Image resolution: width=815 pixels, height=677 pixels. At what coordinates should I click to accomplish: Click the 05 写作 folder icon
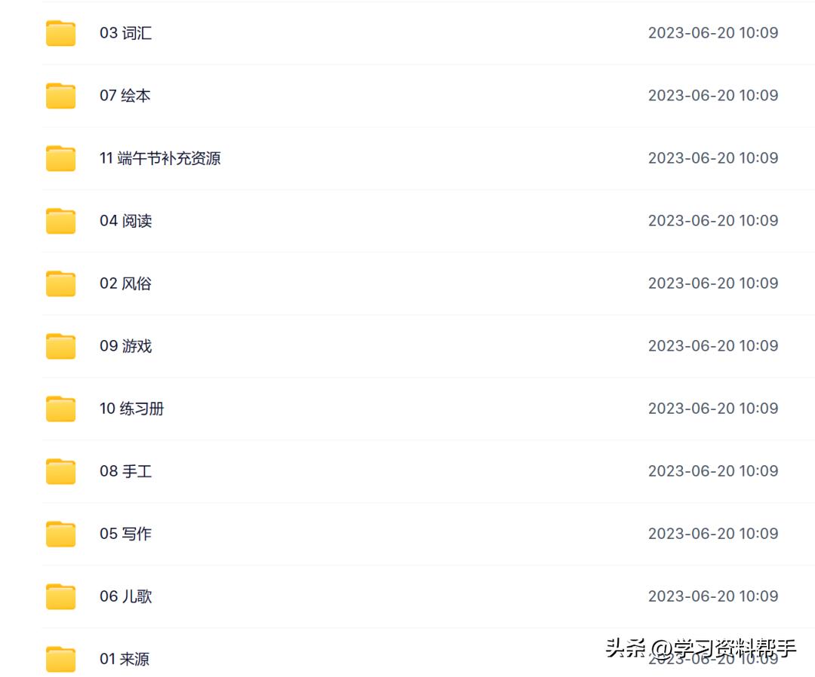(61, 535)
